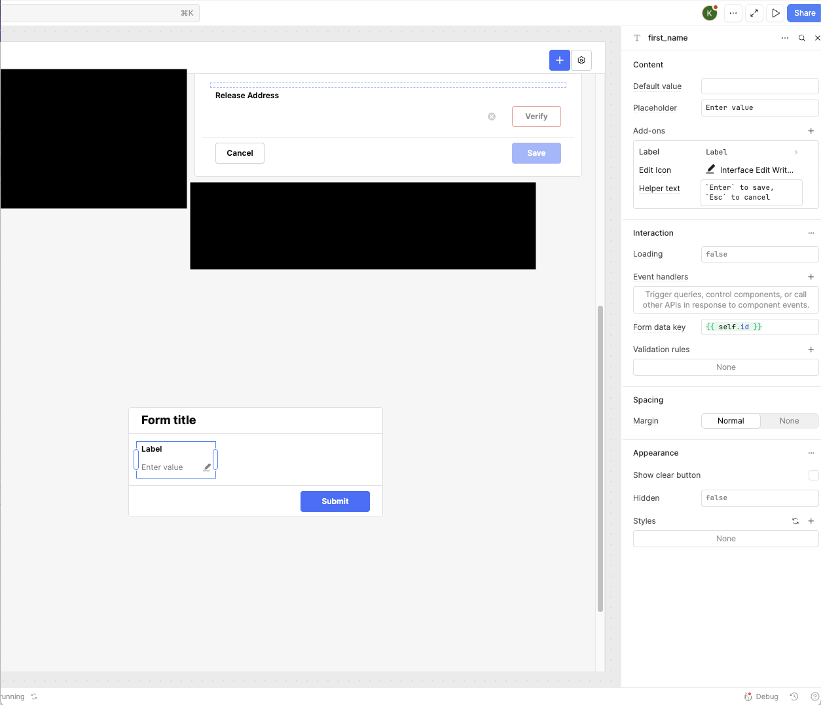
Task: Expand the Label add-on chevron
Action: [796, 152]
